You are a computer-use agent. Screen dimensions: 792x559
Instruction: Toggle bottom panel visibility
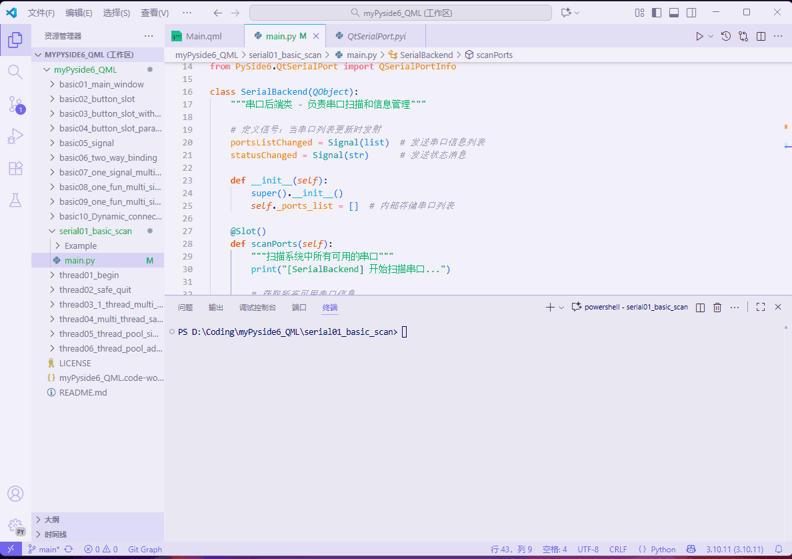674,13
